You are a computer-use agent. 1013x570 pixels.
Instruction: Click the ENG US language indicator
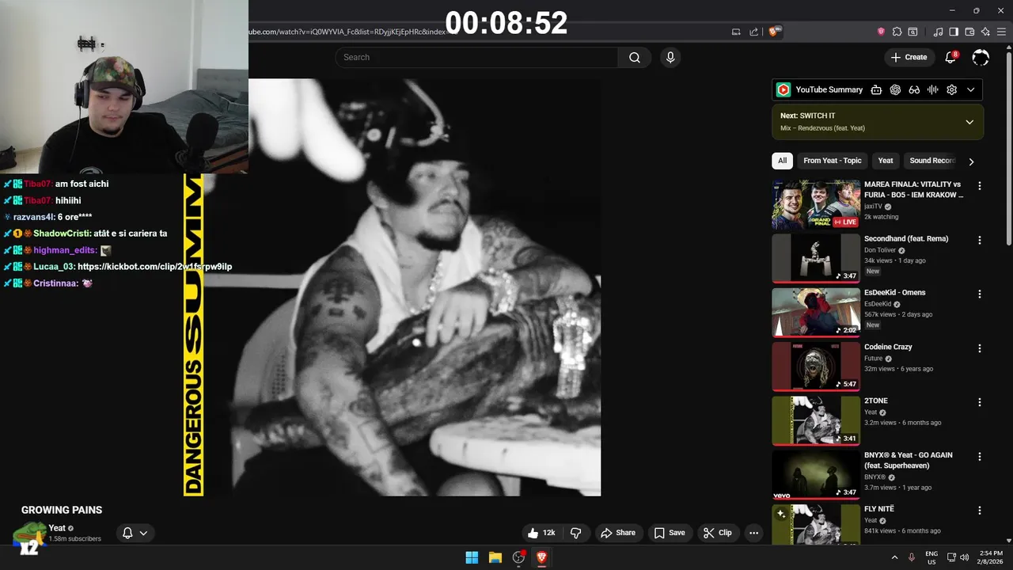pos(931,557)
